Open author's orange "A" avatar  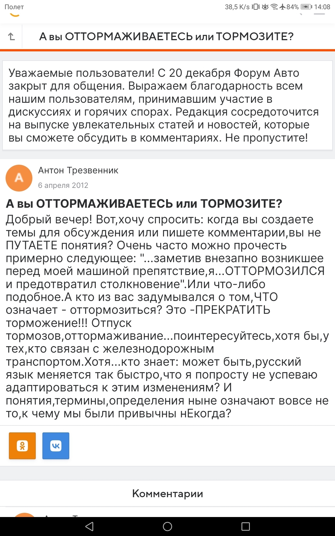(19, 178)
